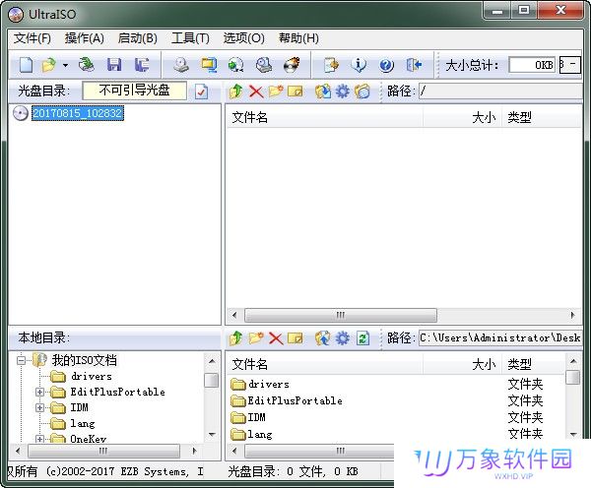The height and width of the screenshot is (488, 591).
Task: Open the 选项(O) menu
Action: click(244, 38)
